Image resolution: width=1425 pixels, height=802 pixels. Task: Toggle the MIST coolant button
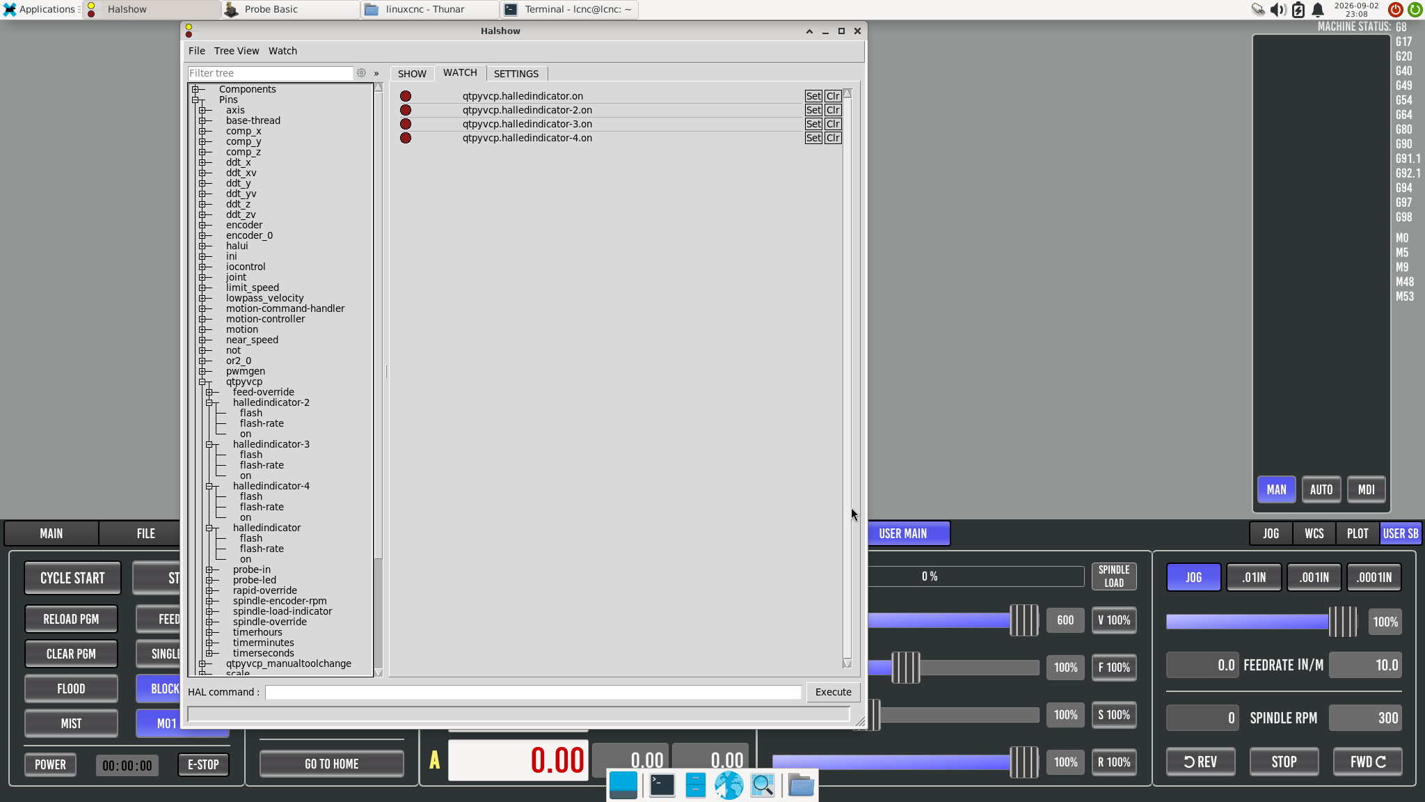pyautogui.click(x=71, y=723)
